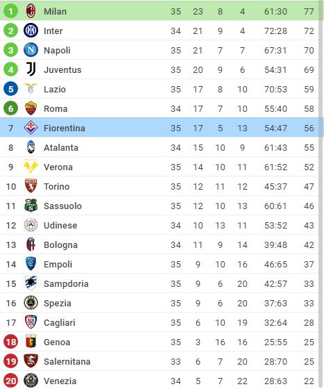Select the highlighted Fiorentina table row

pyautogui.click(x=162, y=128)
